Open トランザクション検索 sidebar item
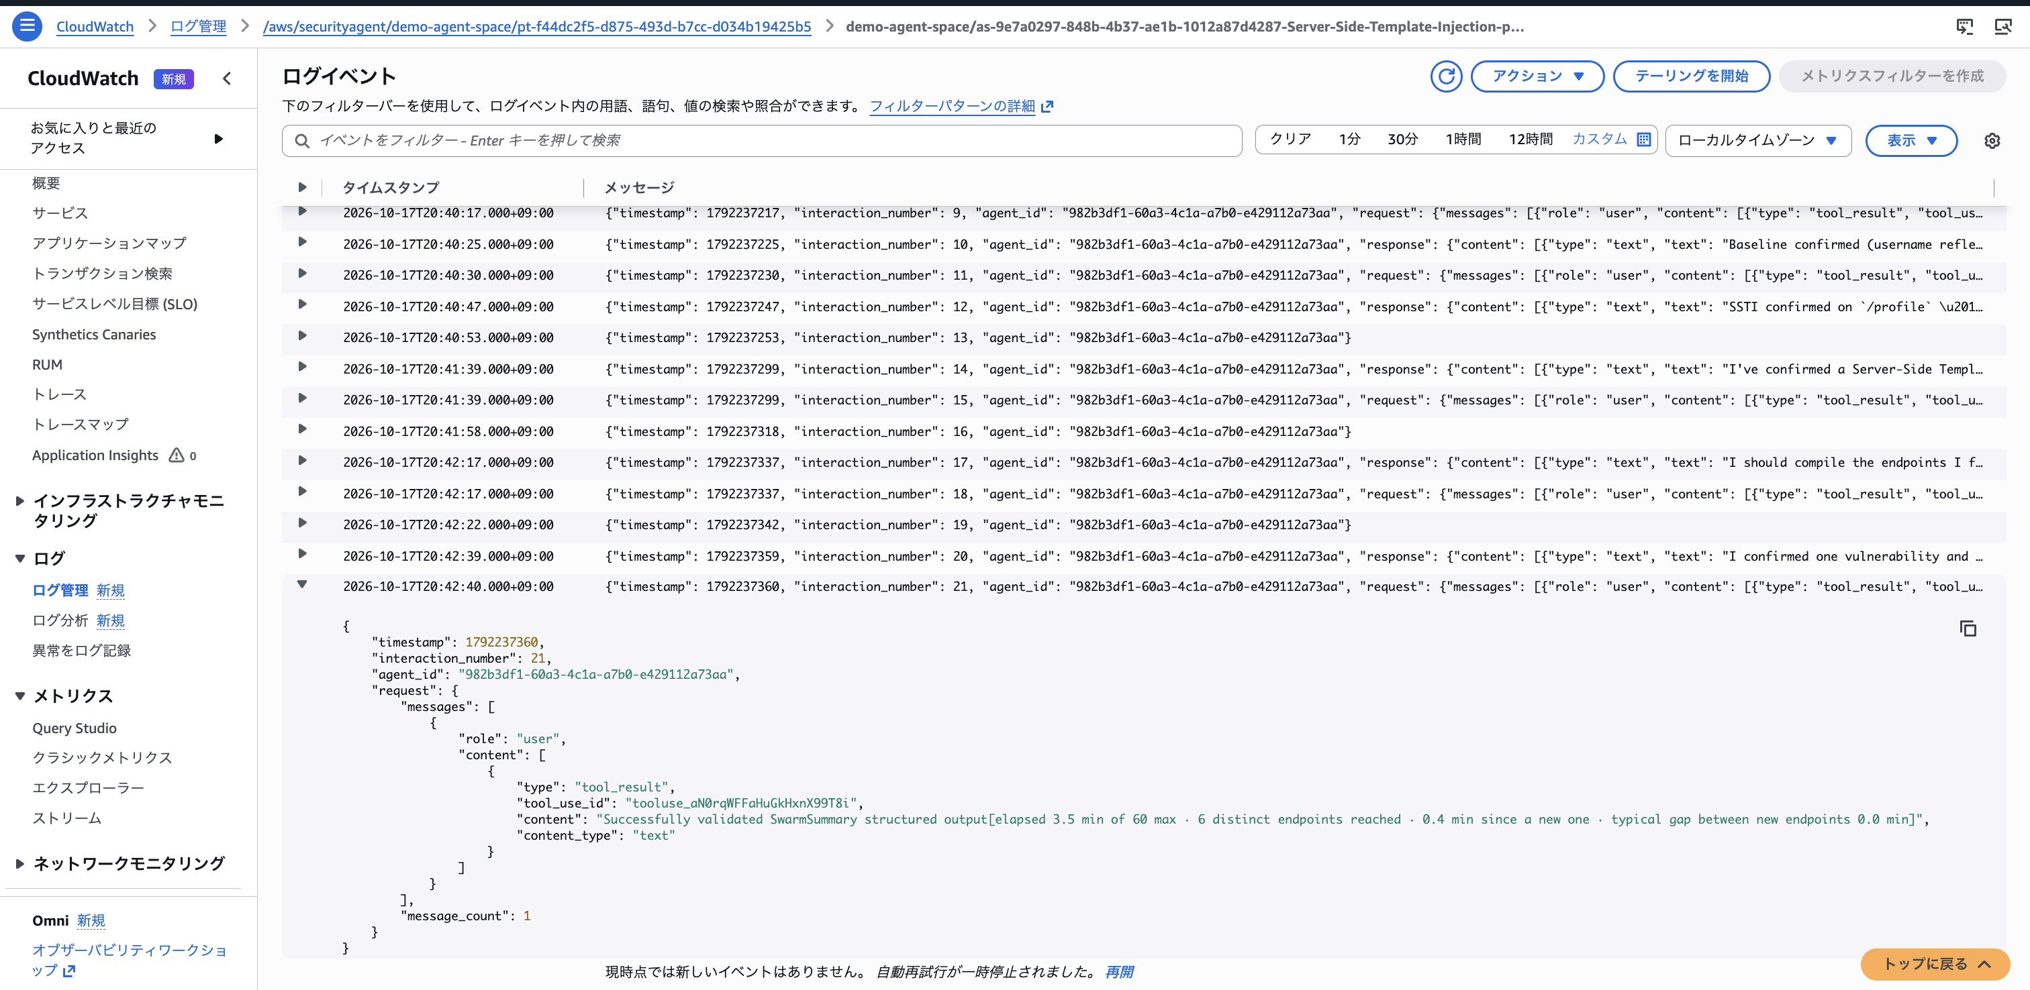The height and width of the screenshot is (990, 2030). (101, 273)
